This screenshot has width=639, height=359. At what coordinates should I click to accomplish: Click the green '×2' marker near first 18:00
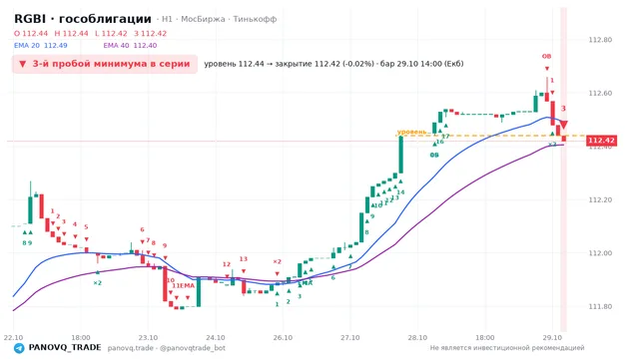pos(98,283)
